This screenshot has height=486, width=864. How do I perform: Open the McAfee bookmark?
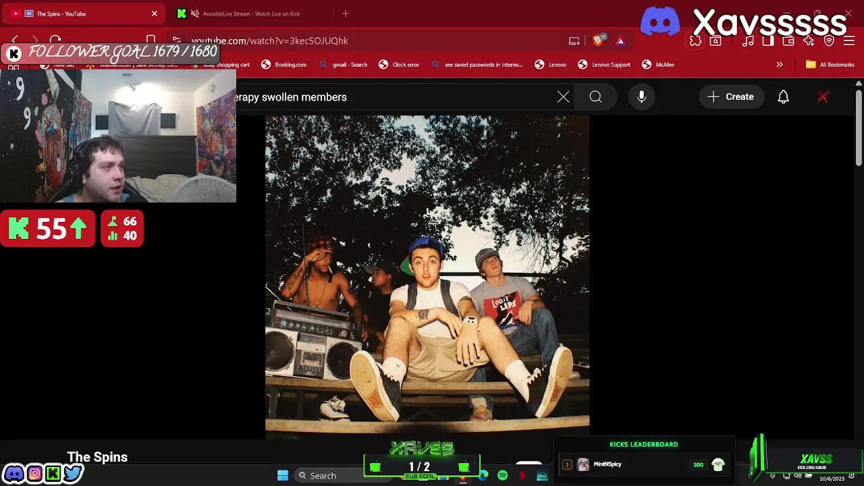(658, 65)
